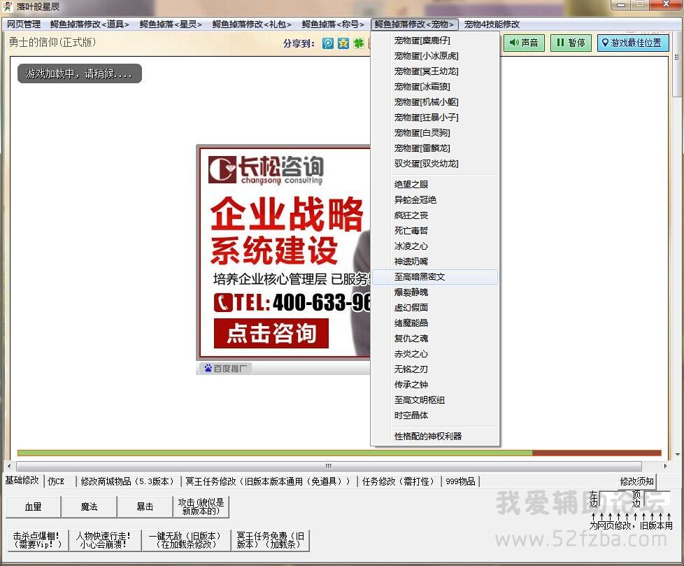Collapse the 鳄鱼掉落修改<宠物> menu

click(x=415, y=24)
